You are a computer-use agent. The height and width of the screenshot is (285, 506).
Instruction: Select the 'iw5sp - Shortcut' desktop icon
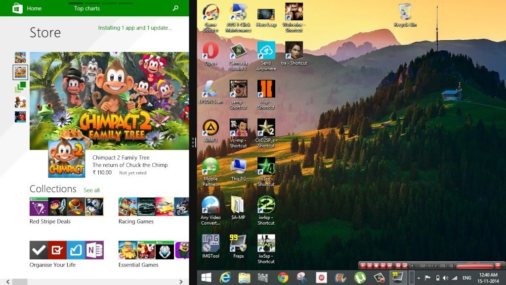tap(266, 249)
